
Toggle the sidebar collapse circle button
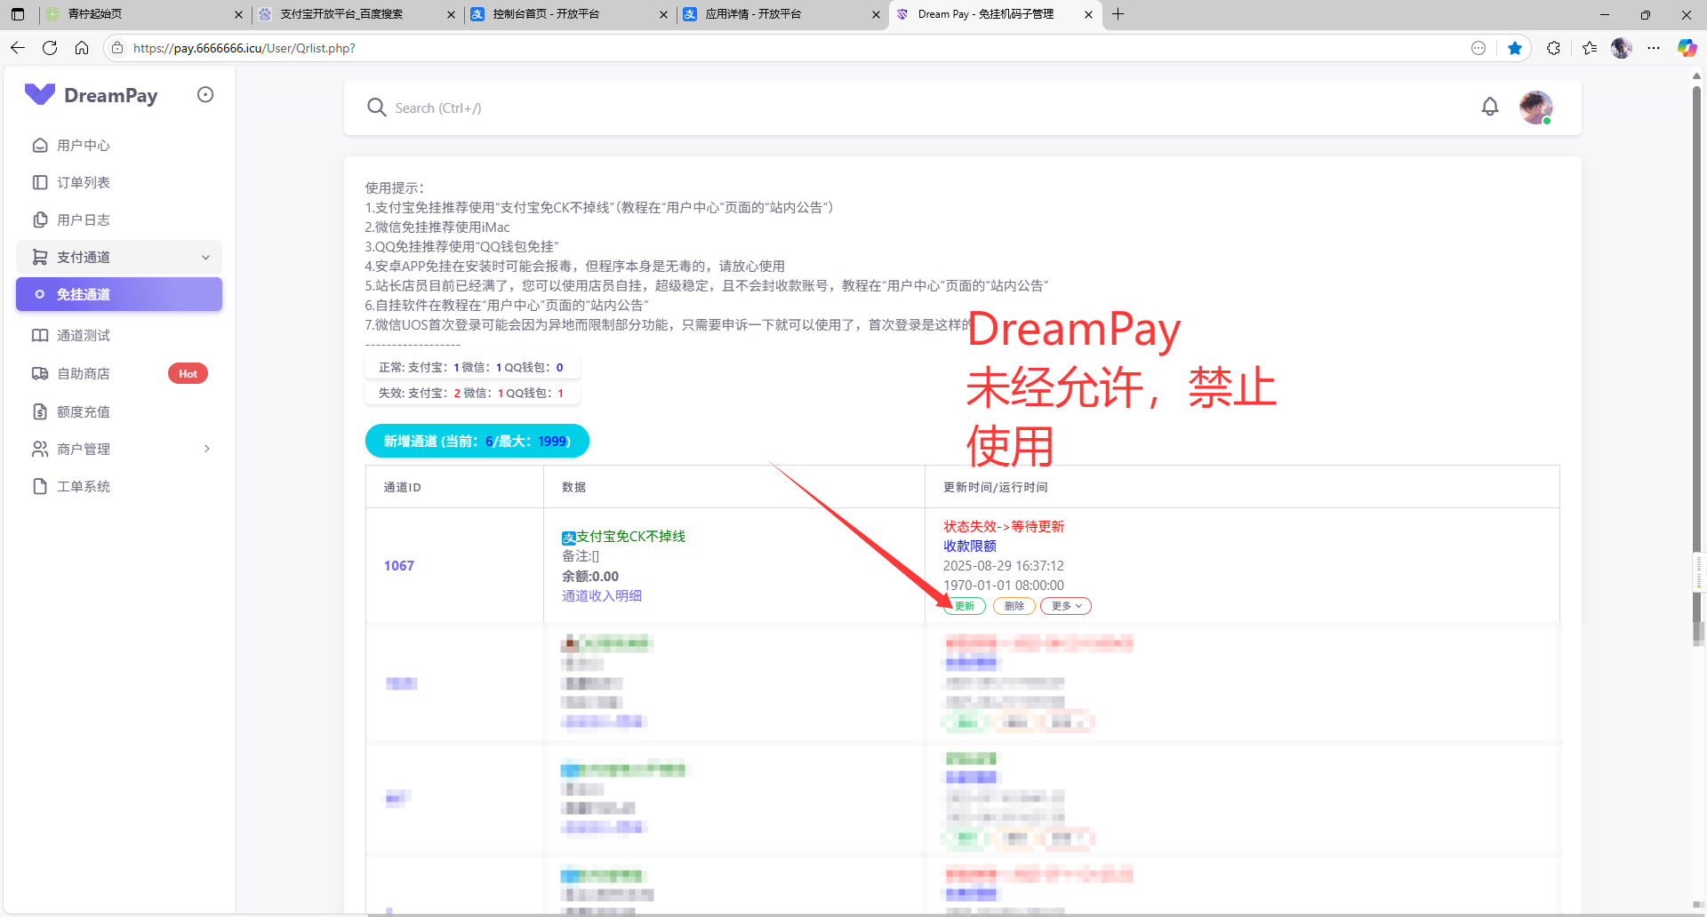tap(205, 95)
